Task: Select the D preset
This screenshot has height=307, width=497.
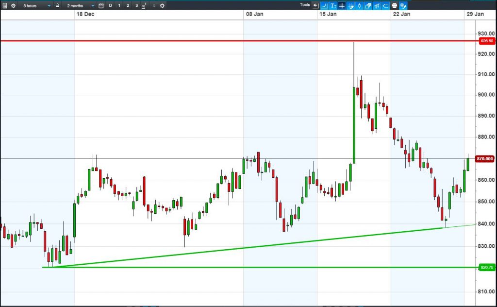Action: pos(110,5)
